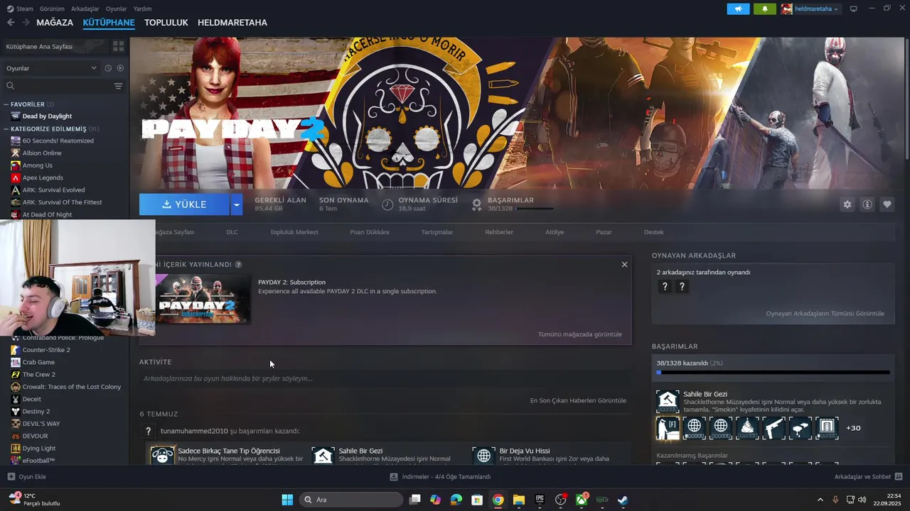The image size is (910, 511).
Task: Open the heldmaretaha account dropdown
Action: [810, 9]
